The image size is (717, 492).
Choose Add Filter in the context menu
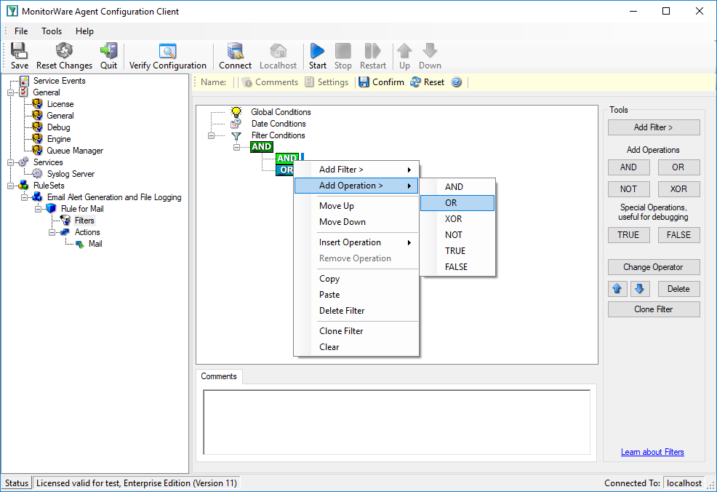point(356,170)
